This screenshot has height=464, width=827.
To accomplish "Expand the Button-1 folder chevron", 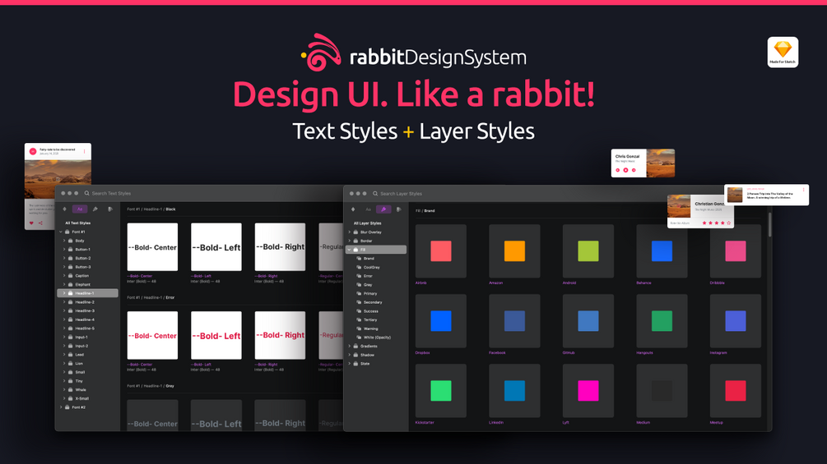I will pyautogui.click(x=64, y=250).
